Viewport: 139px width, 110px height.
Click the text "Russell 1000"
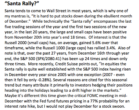[54, 48]
